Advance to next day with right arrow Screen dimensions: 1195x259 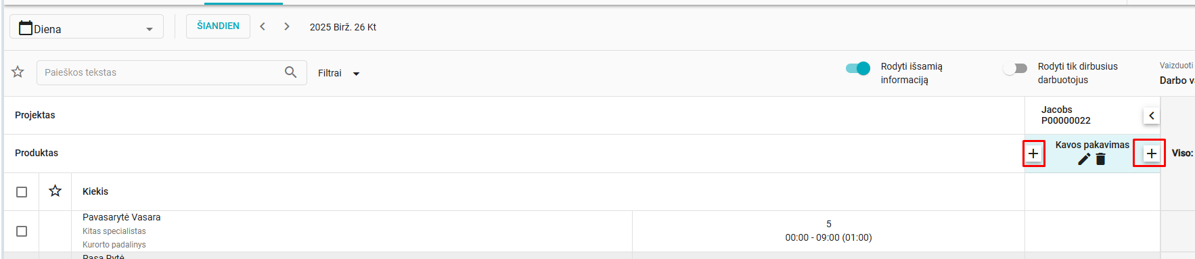(x=287, y=26)
